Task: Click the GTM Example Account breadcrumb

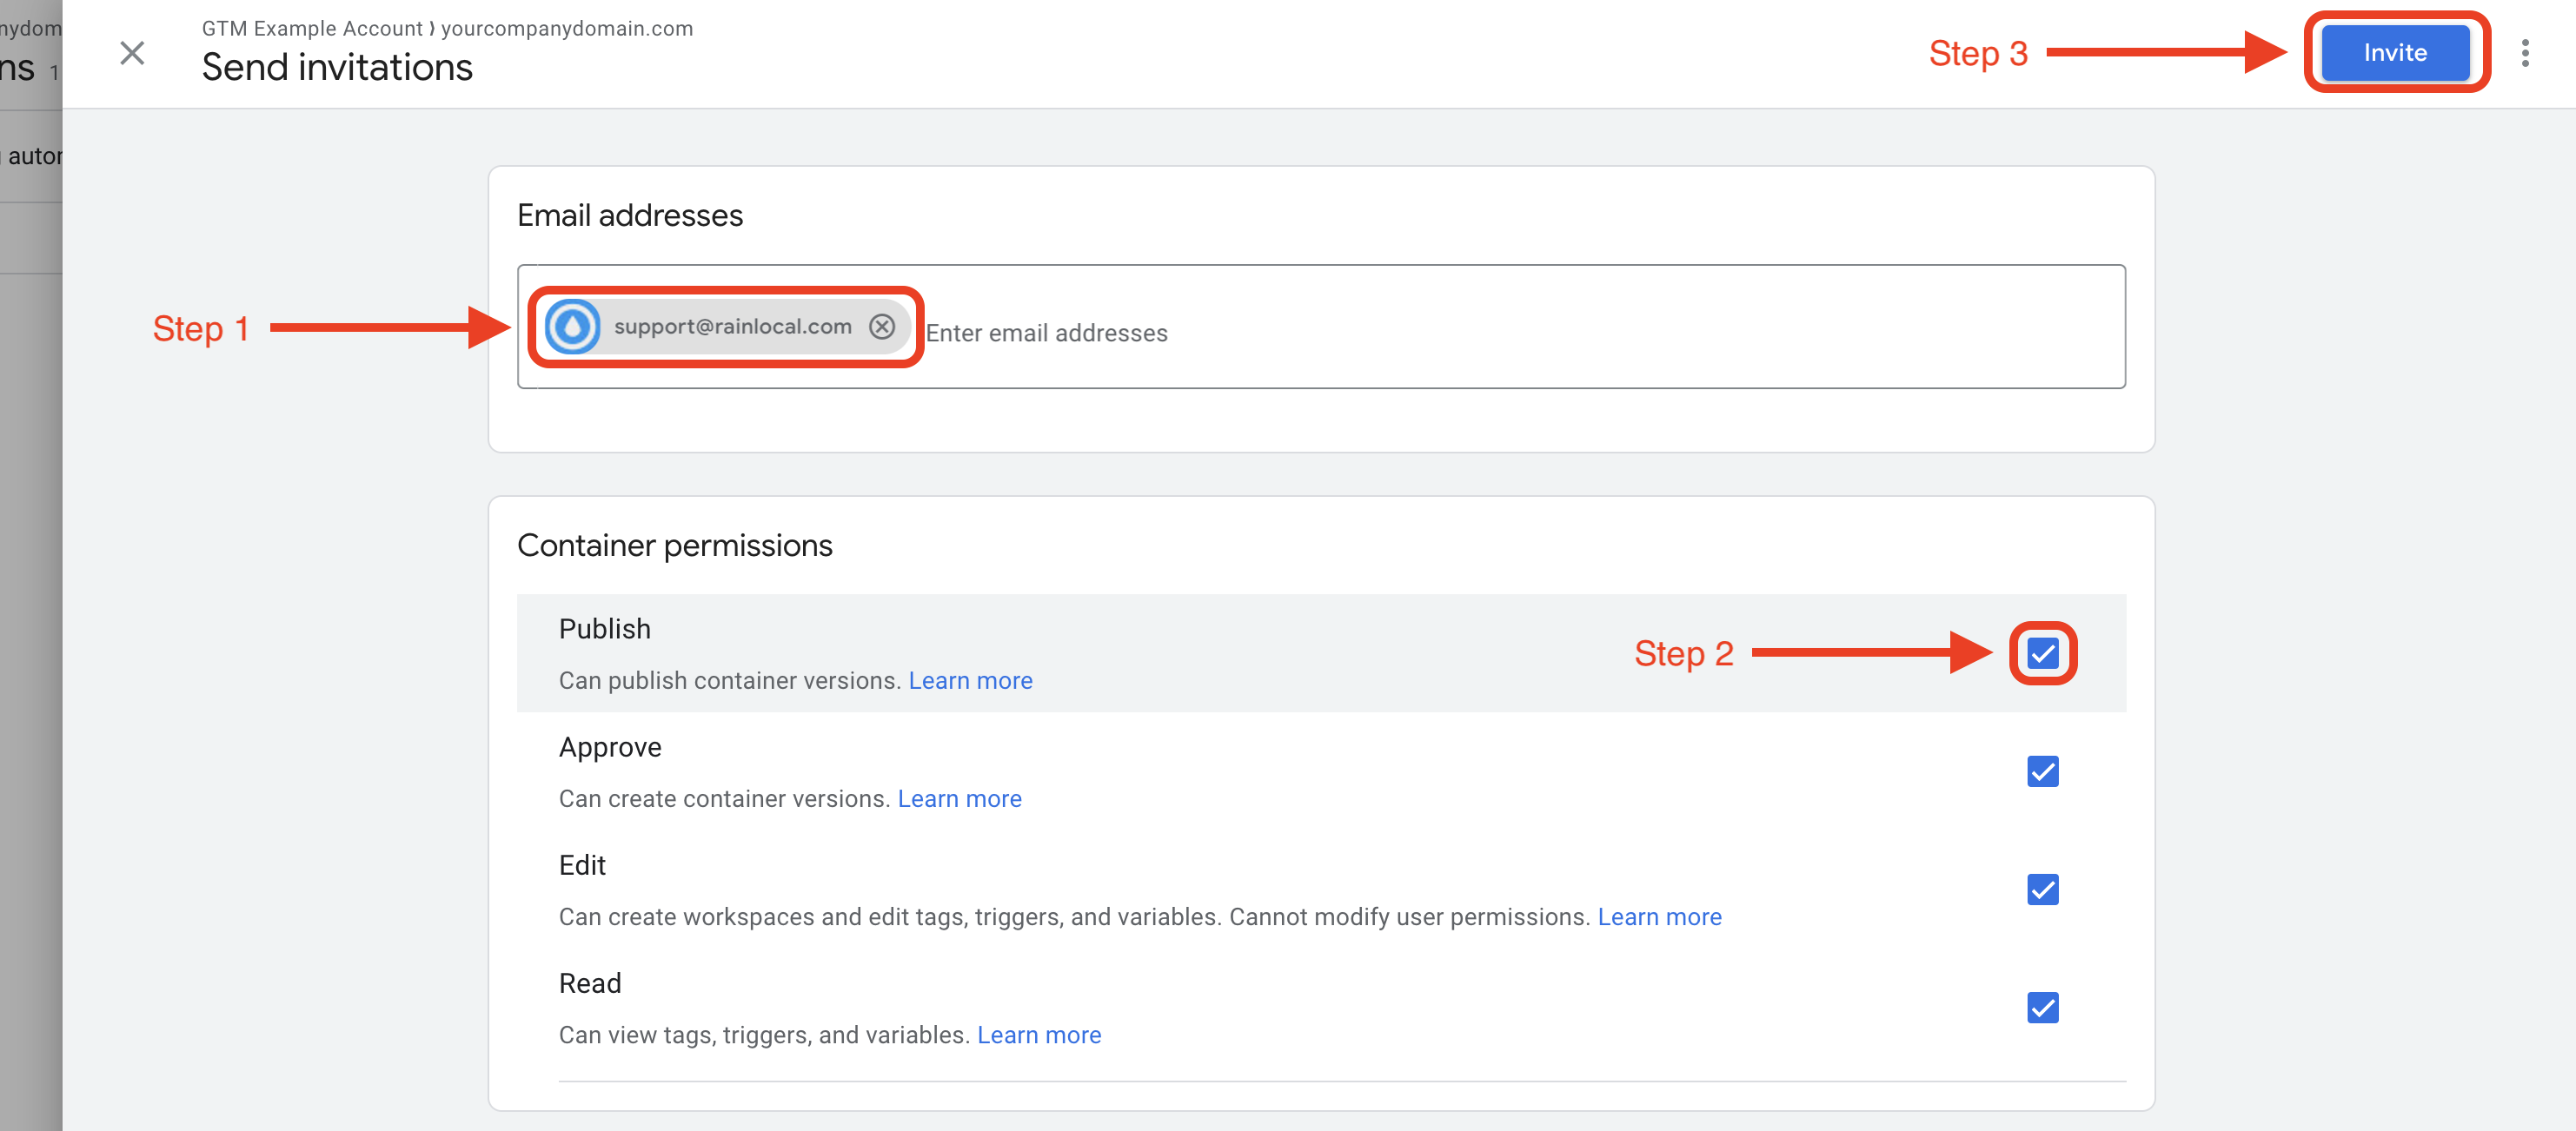Action: tap(312, 28)
